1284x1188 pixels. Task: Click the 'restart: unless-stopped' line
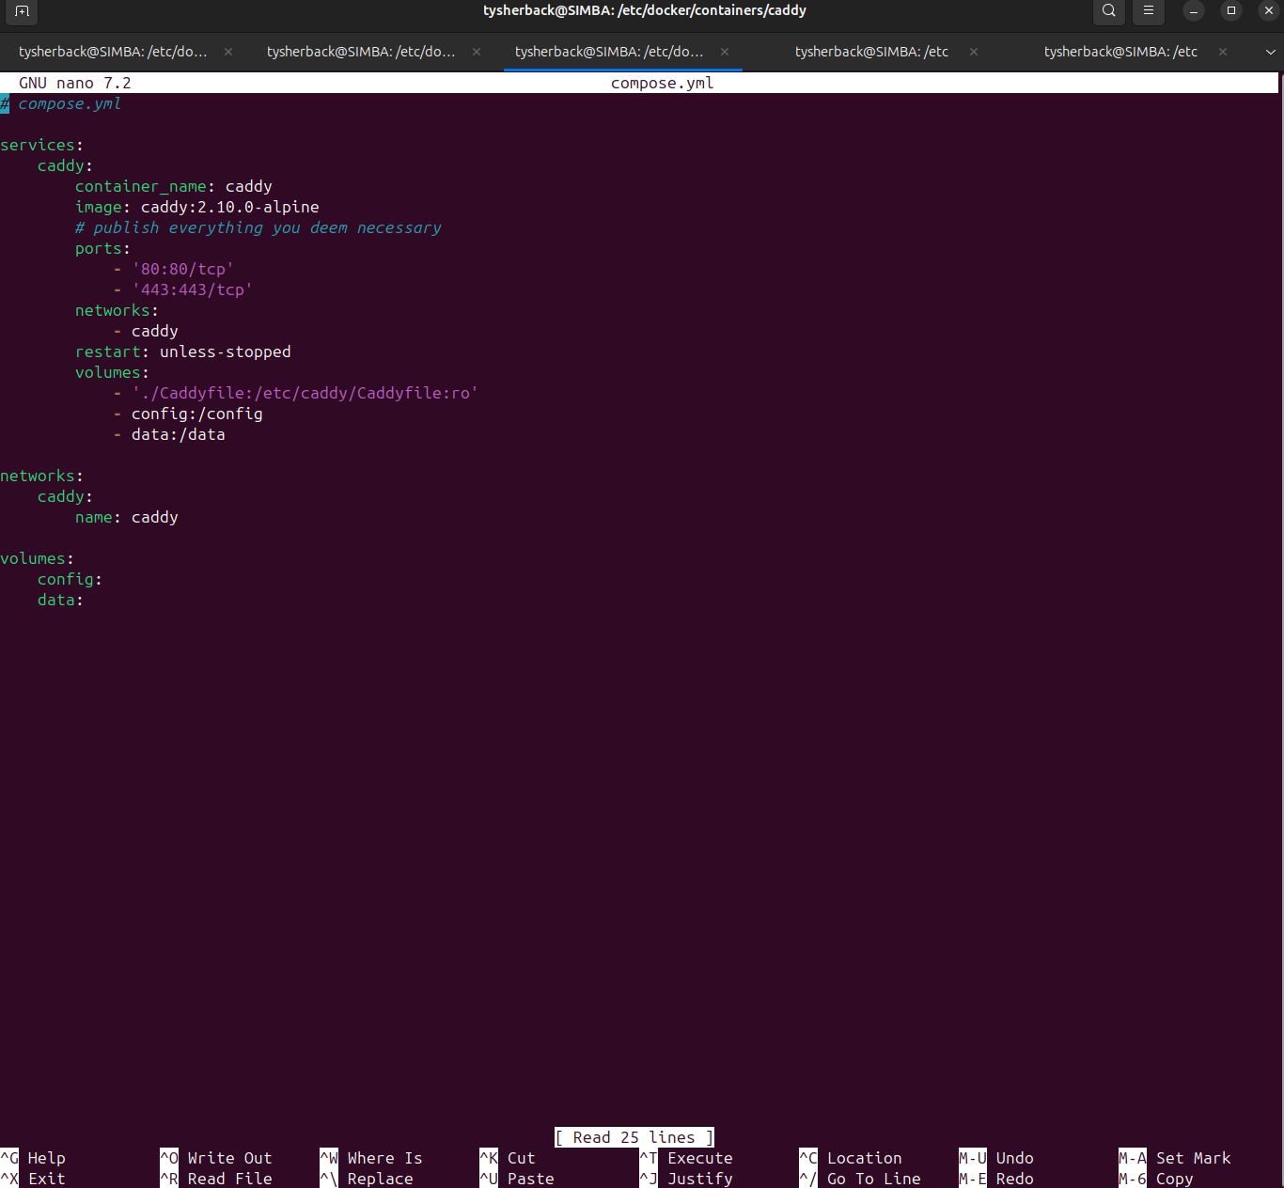[x=183, y=352]
